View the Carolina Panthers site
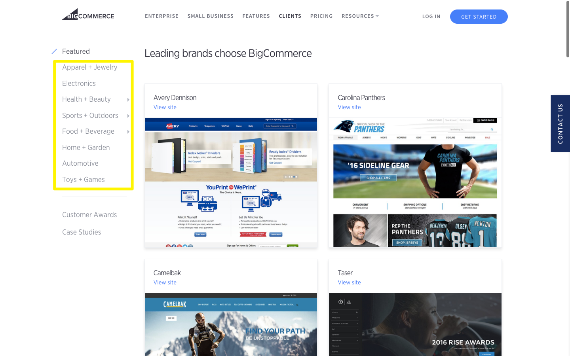570x356 pixels. (x=349, y=107)
